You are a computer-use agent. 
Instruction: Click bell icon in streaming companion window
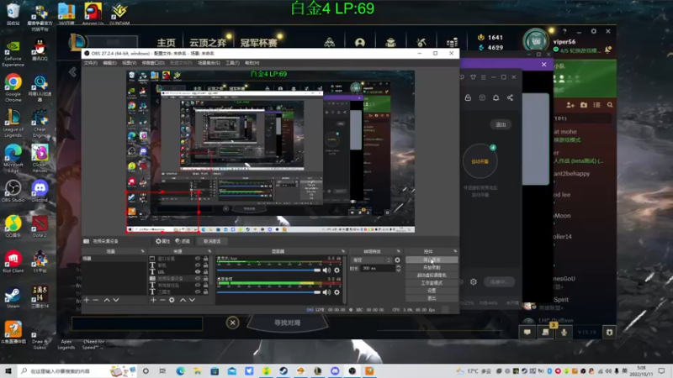pos(495,97)
